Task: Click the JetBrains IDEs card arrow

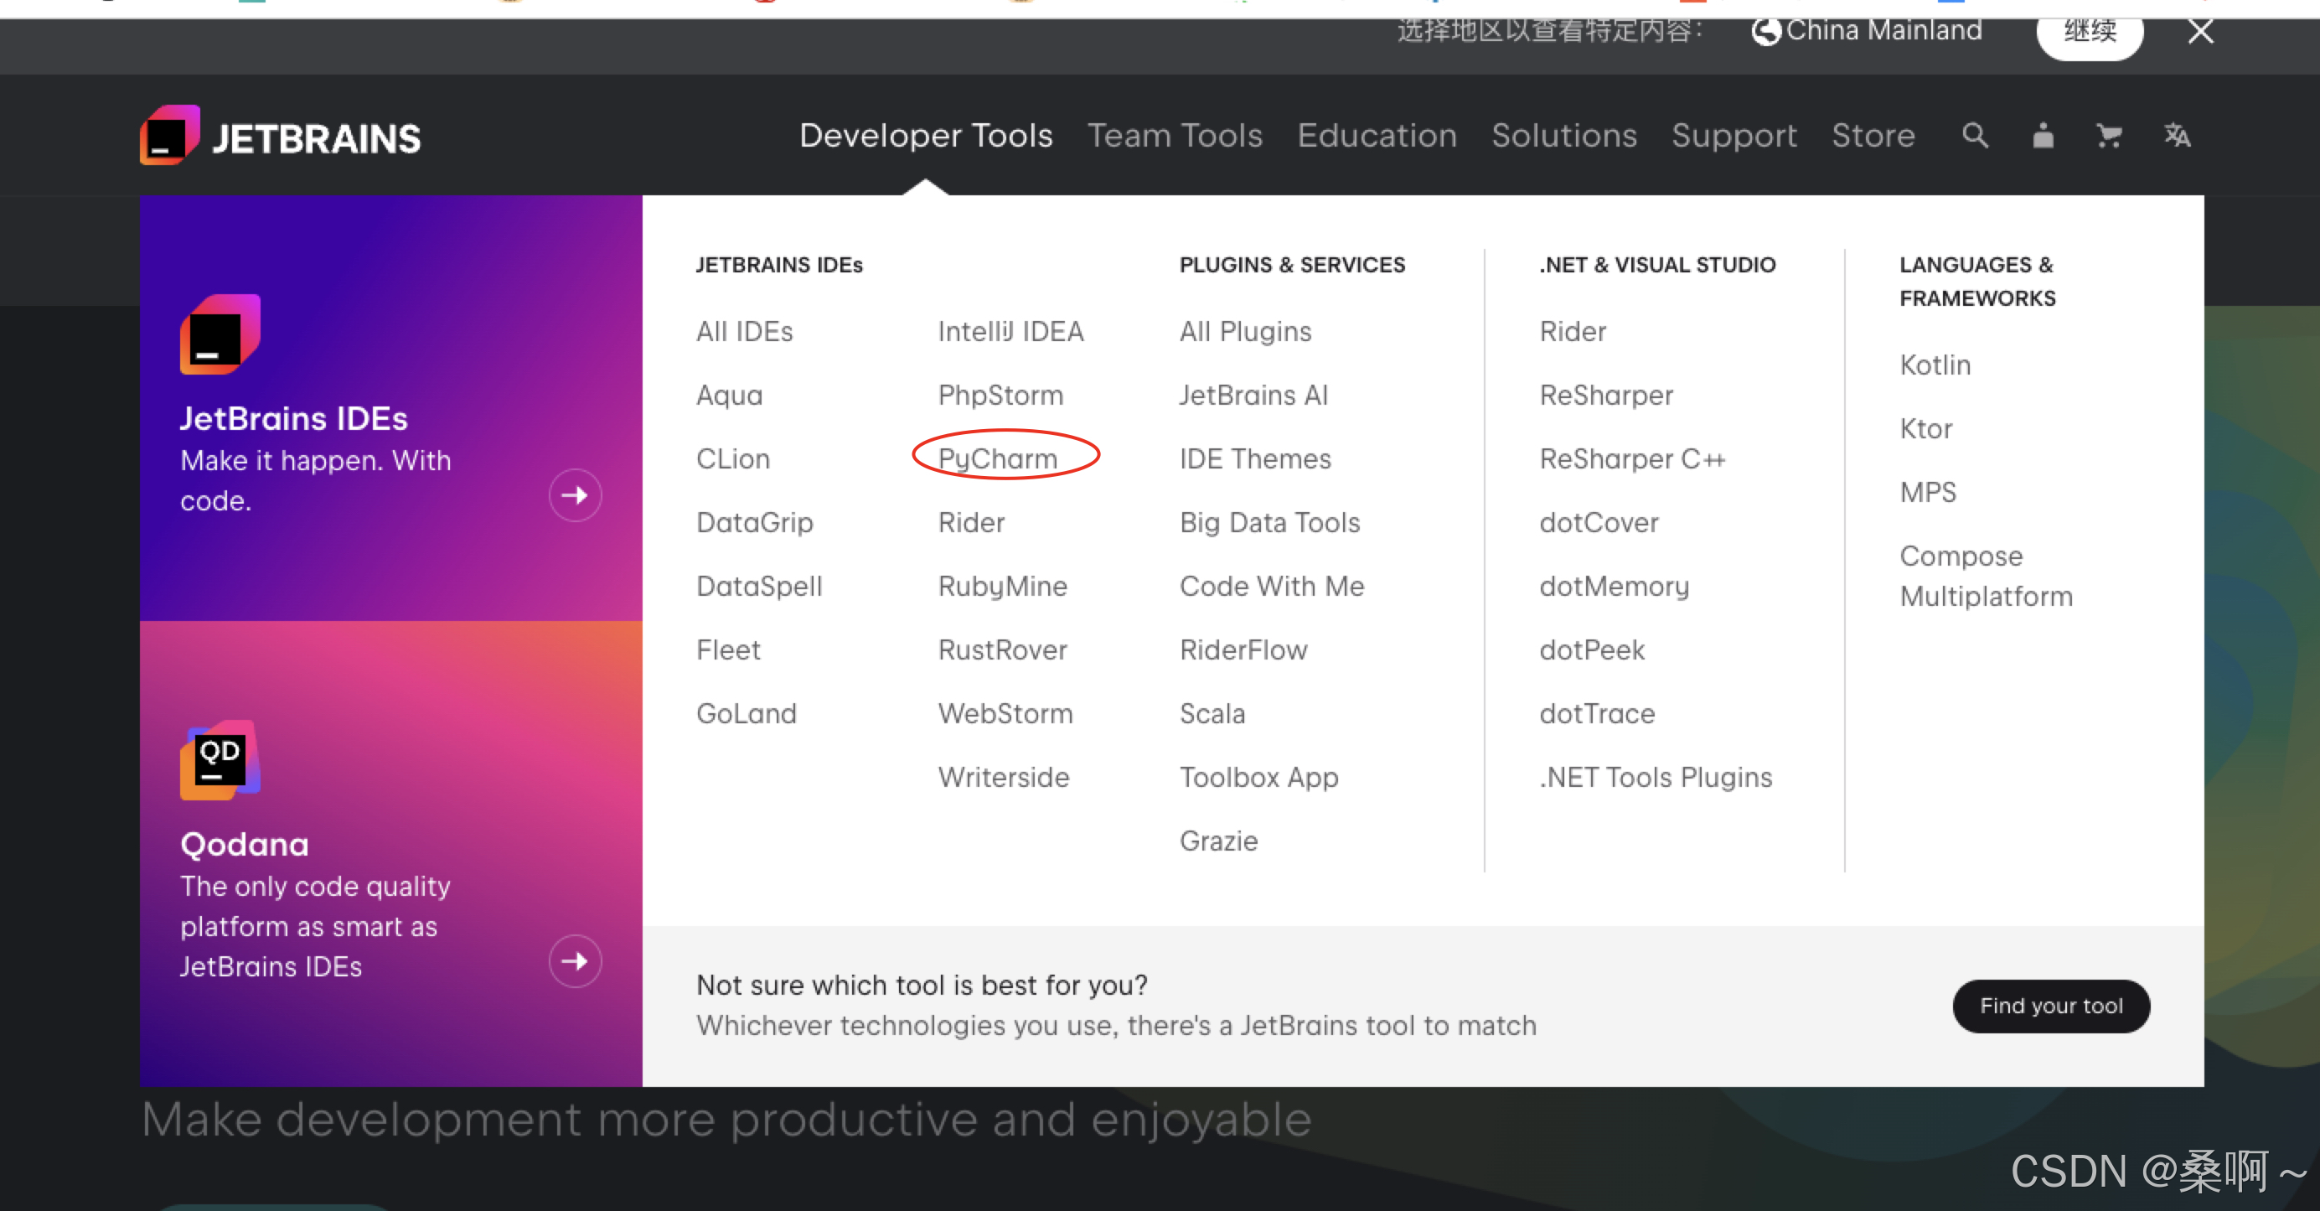Action: point(575,494)
